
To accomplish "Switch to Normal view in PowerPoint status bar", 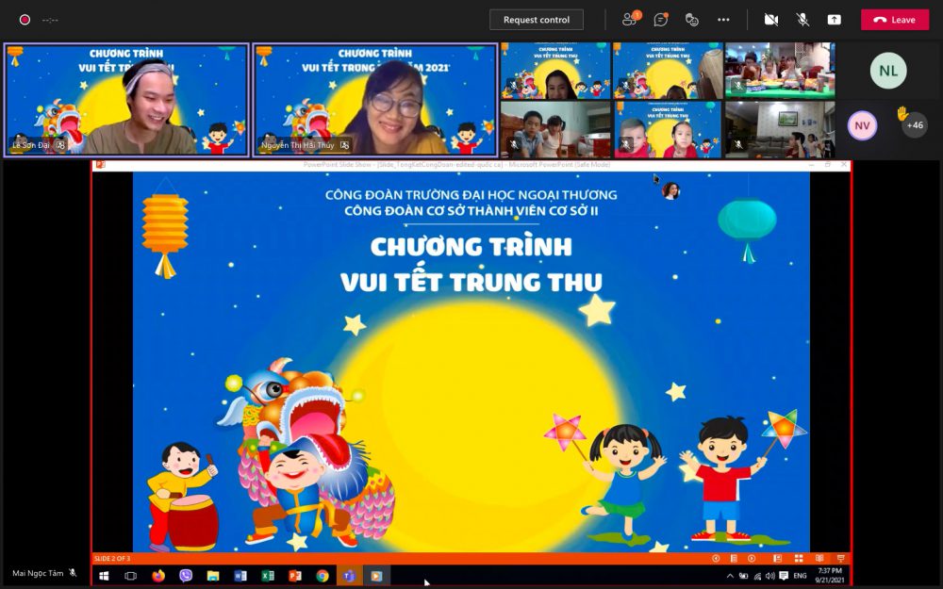I will pyautogui.click(x=777, y=558).
